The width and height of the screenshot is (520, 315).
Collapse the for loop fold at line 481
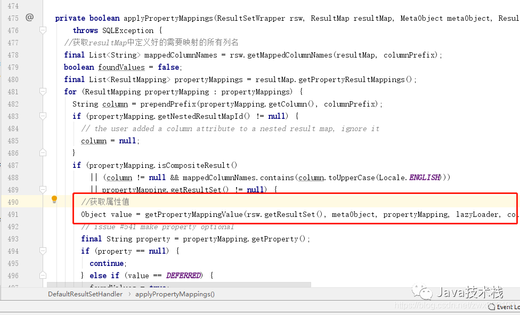43,92
